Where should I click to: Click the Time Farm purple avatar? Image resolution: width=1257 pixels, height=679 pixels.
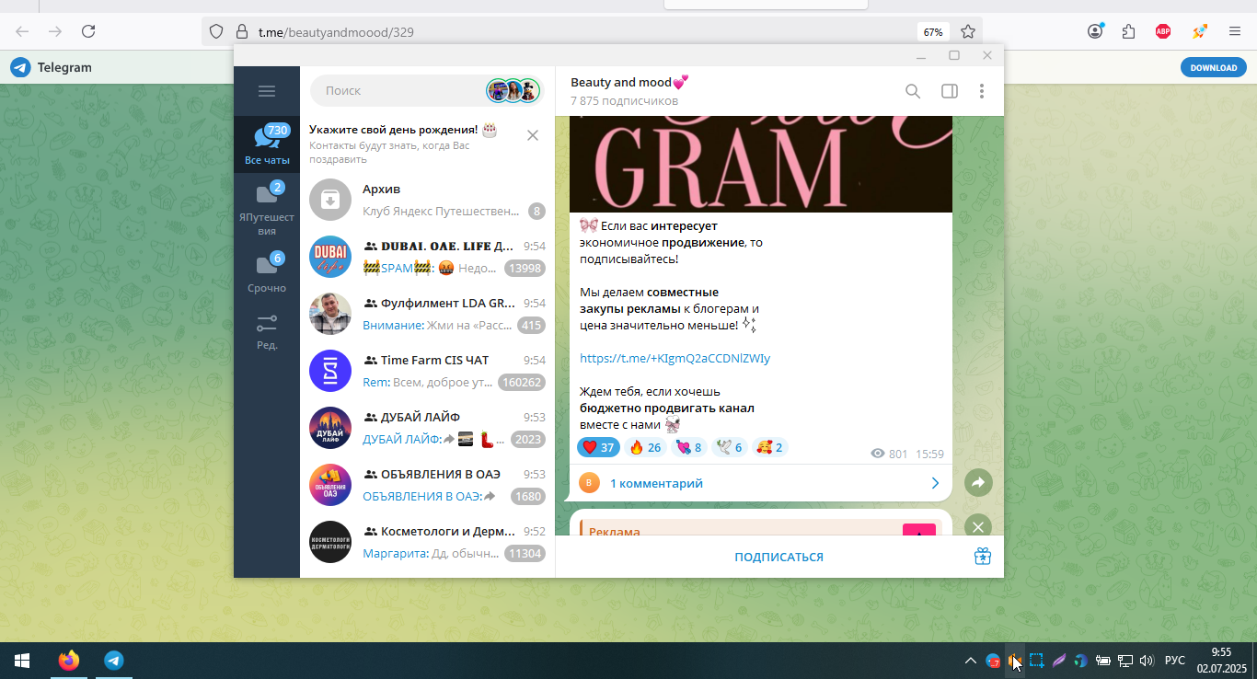point(330,371)
